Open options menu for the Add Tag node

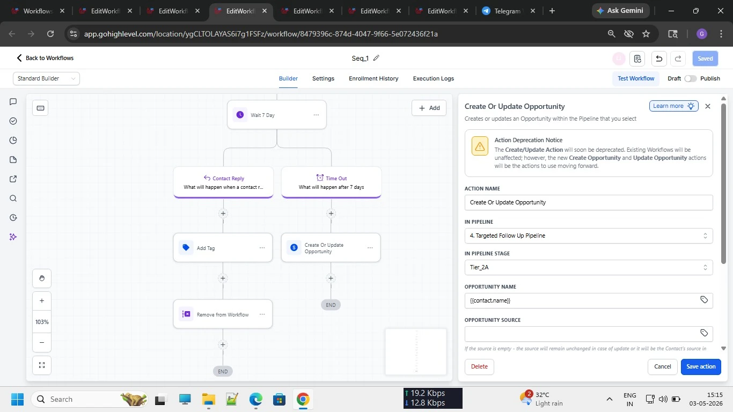[262, 248]
